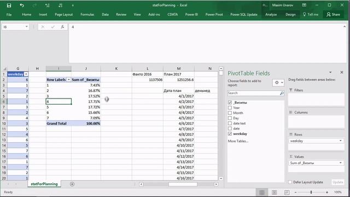Click the Update button
Image resolution: width=350 pixels, height=197 pixels.
pyautogui.click(x=338, y=182)
